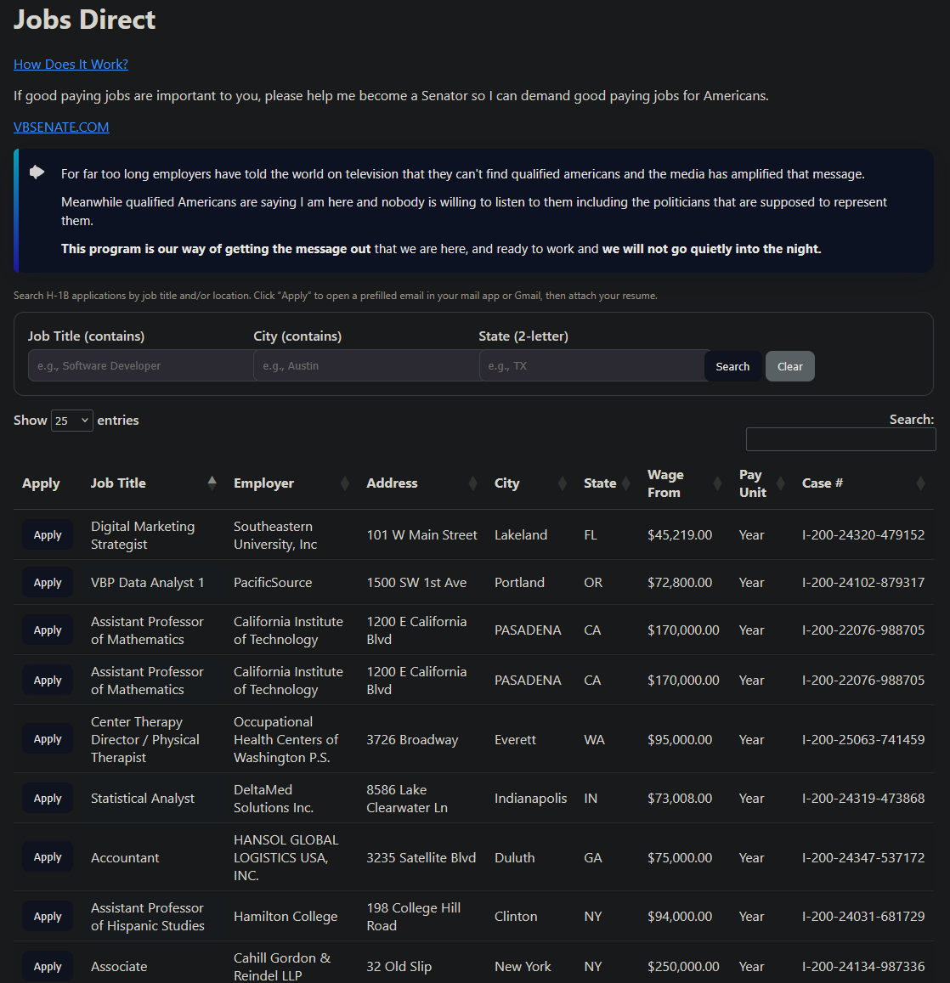Click the Jobs Direct page heading
The width and height of the screenshot is (950, 983).
(x=84, y=20)
